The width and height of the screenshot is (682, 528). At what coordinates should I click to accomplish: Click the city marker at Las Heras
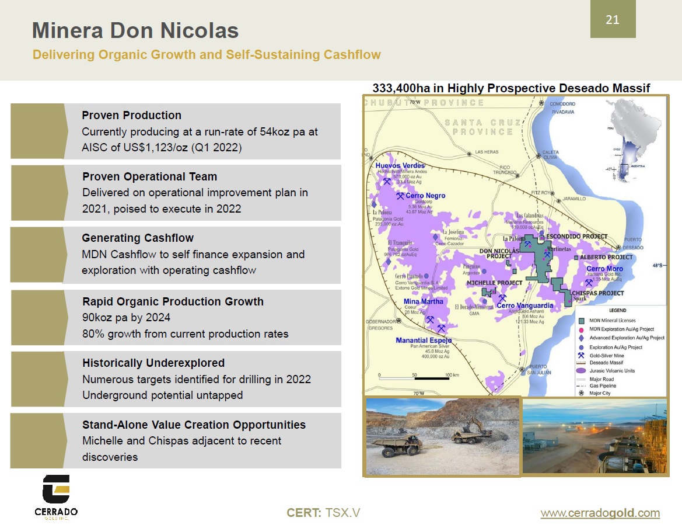pos(469,154)
